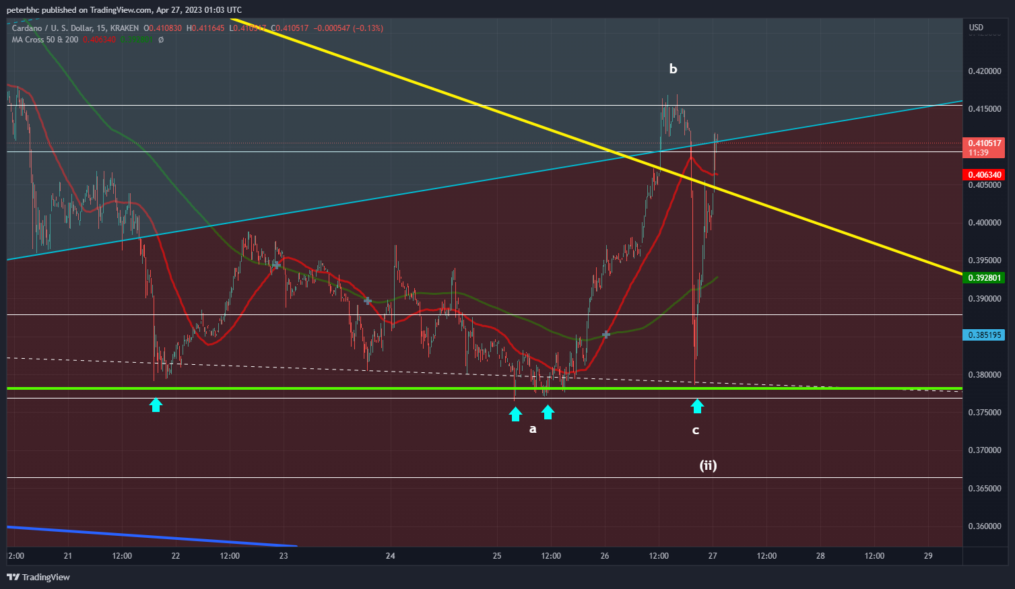Image resolution: width=1015 pixels, height=589 pixels.
Task: Click the date label 21 on time axis
Action: click(x=68, y=556)
